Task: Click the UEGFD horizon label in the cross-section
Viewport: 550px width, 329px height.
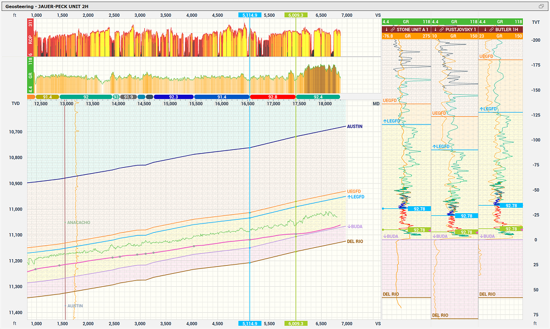Action: pos(354,192)
